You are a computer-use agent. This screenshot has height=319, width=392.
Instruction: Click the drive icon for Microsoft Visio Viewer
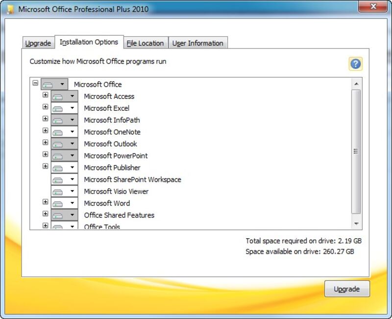[58, 192]
